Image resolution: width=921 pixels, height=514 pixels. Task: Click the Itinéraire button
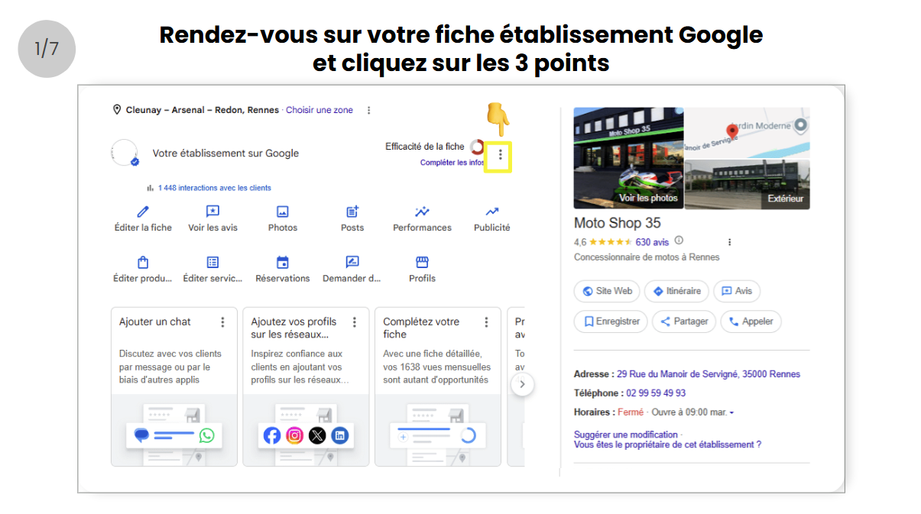(676, 291)
